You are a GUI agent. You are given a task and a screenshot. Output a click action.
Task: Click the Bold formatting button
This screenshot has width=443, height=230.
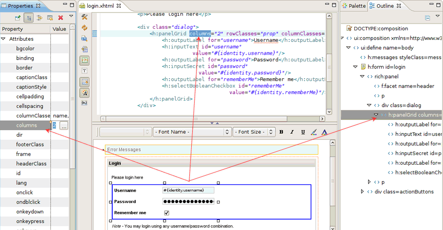pyautogui.click(x=281, y=132)
